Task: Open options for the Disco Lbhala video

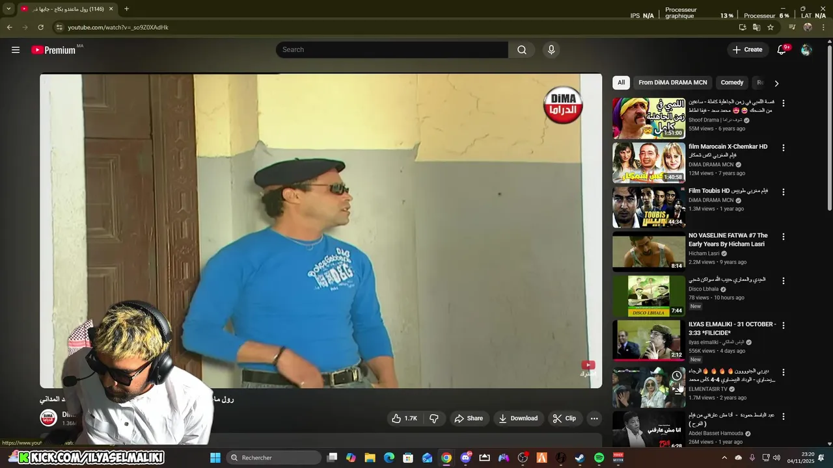Action: coord(784,281)
